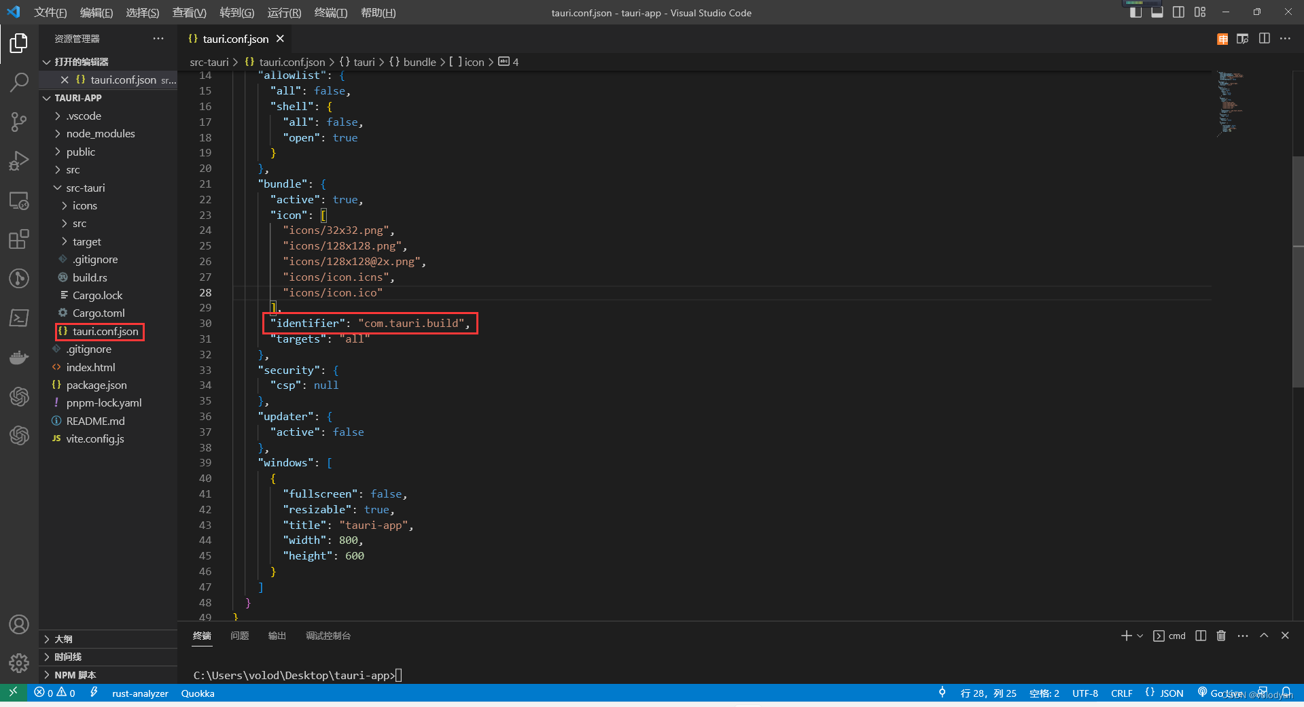The width and height of the screenshot is (1304, 707).
Task: Change language mode via JSON status item
Action: pyautogui.click(x=1165, y=693)
